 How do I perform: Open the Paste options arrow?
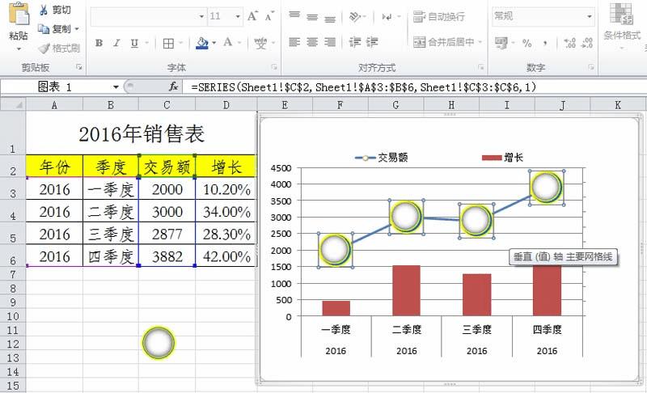tap(19, 49)
